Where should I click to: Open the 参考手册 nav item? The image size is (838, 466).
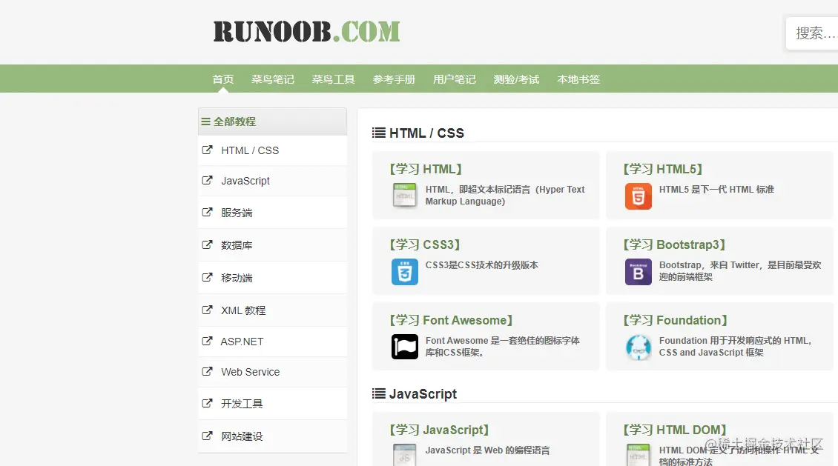tap(394, 79)
